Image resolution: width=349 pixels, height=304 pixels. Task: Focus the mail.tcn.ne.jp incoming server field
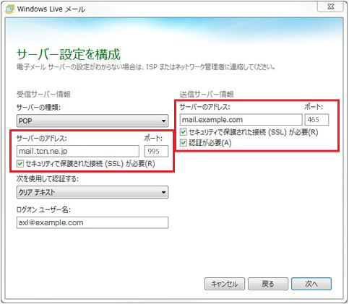click(78, 151)
